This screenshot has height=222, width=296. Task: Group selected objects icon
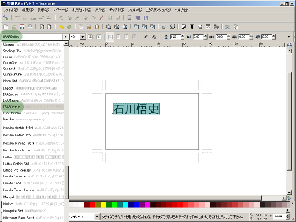(164, 27)
